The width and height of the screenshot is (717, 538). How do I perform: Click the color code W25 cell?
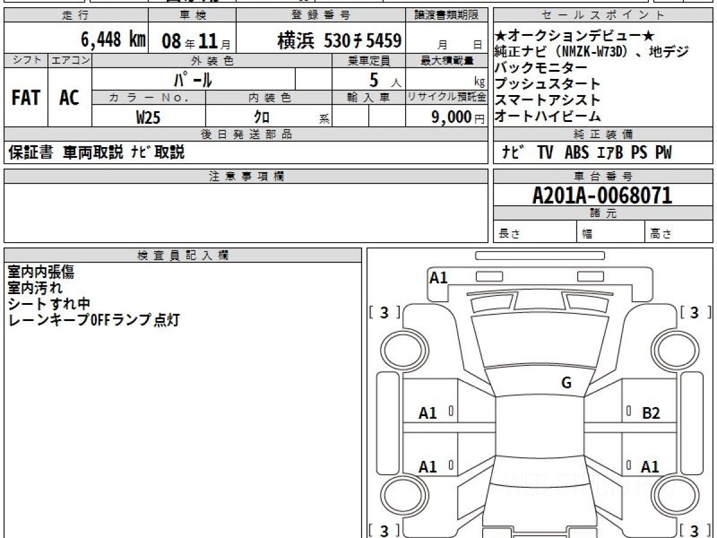click(x=147, y=117)
